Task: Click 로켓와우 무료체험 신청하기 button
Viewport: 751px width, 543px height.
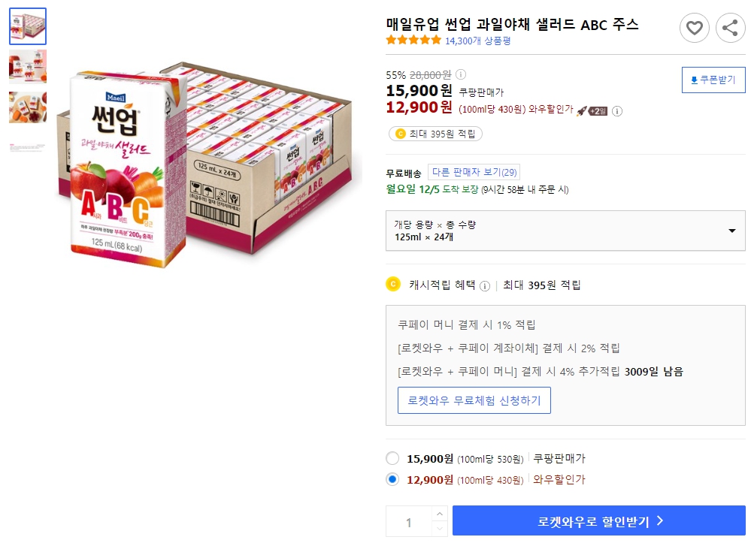Action: tap(474, 400)
